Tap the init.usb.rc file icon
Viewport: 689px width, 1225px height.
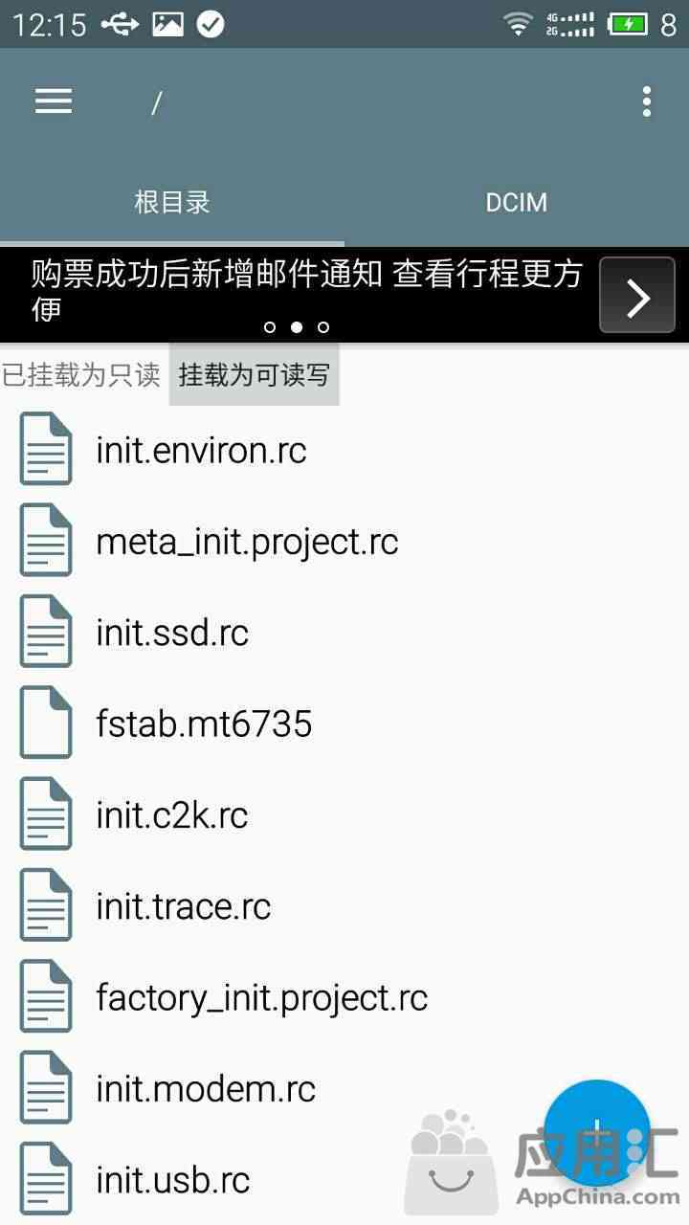coord(46,1179)
